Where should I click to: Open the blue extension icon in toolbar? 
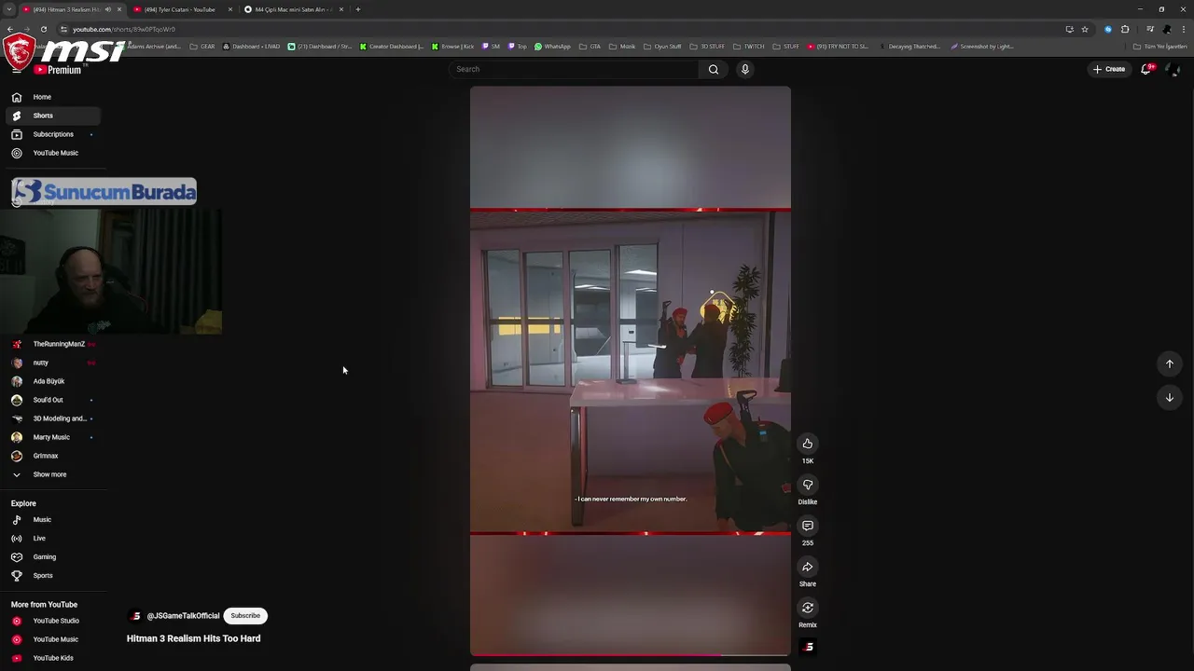coord(1108,29)
